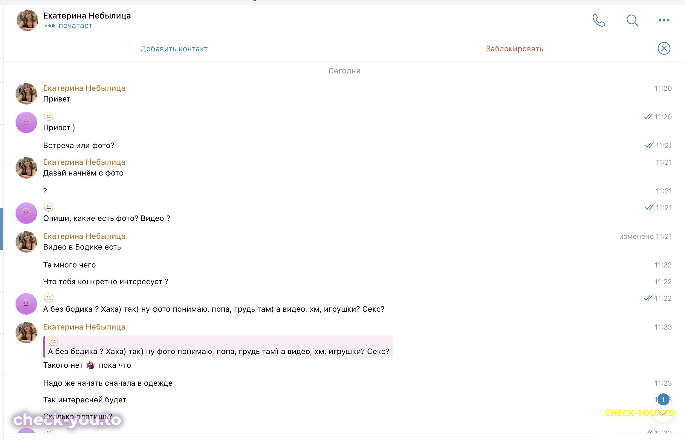Click sender name above 'Видео в Бодике есть'
The image size is (685, 440).
point(84,236)
